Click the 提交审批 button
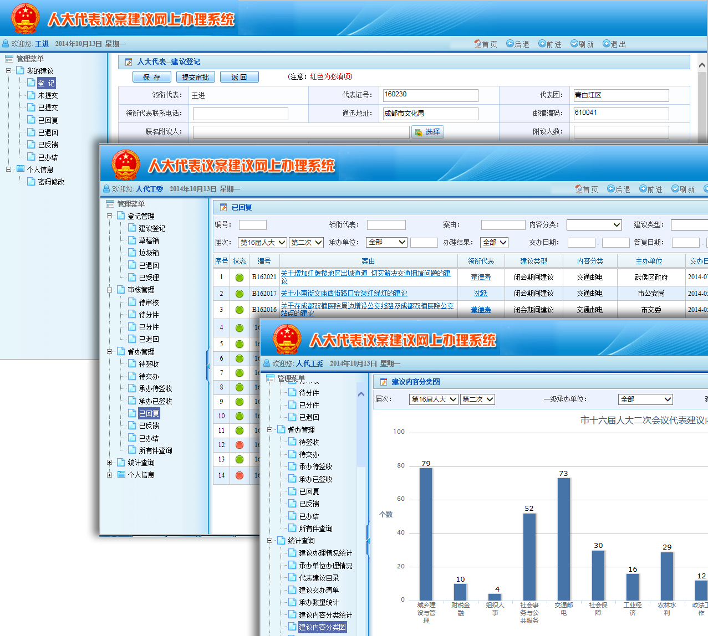This screenshot has width=708, height=636. 195,77
